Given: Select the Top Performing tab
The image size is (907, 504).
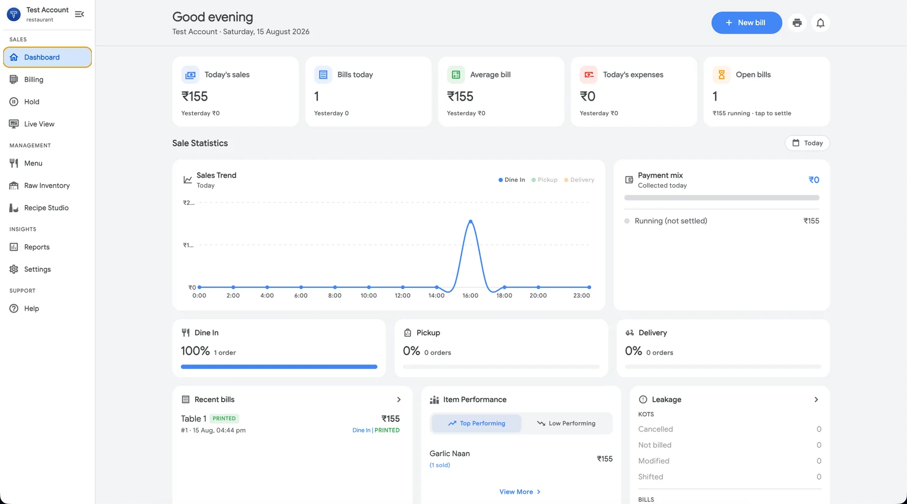Looking at the screenshot, I should pos(476,423).
